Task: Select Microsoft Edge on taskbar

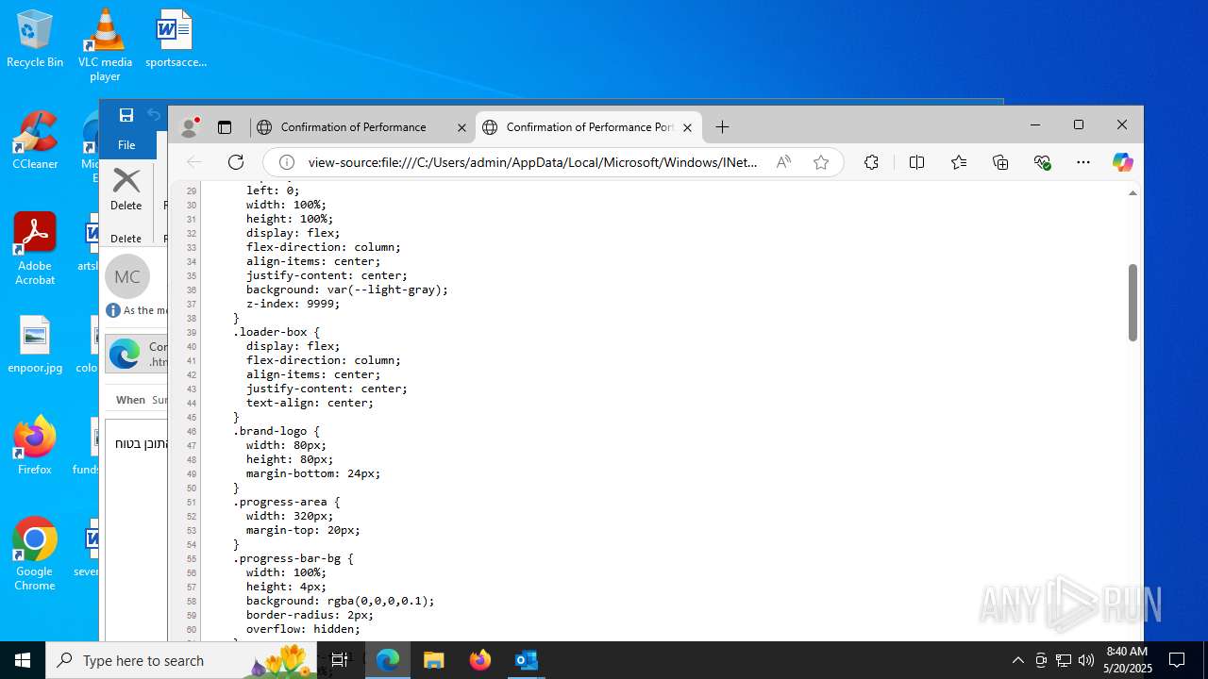Action: 388,660
